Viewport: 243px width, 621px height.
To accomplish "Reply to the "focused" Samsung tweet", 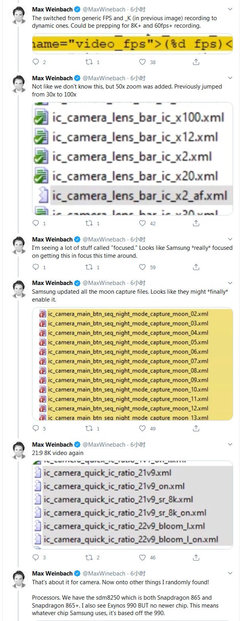I will coord(36,267).
